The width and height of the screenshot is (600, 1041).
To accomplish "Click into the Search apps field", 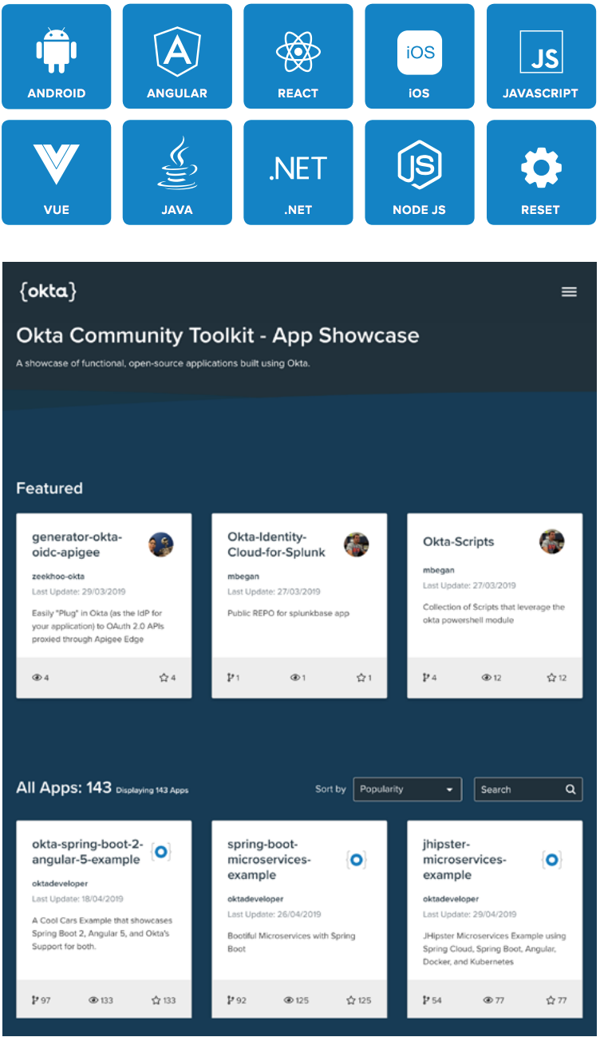I will pos(519,790).
